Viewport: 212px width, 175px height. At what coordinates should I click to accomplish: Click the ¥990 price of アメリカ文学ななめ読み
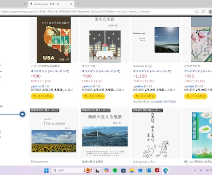pyautogui.click(x=36, y=76)
